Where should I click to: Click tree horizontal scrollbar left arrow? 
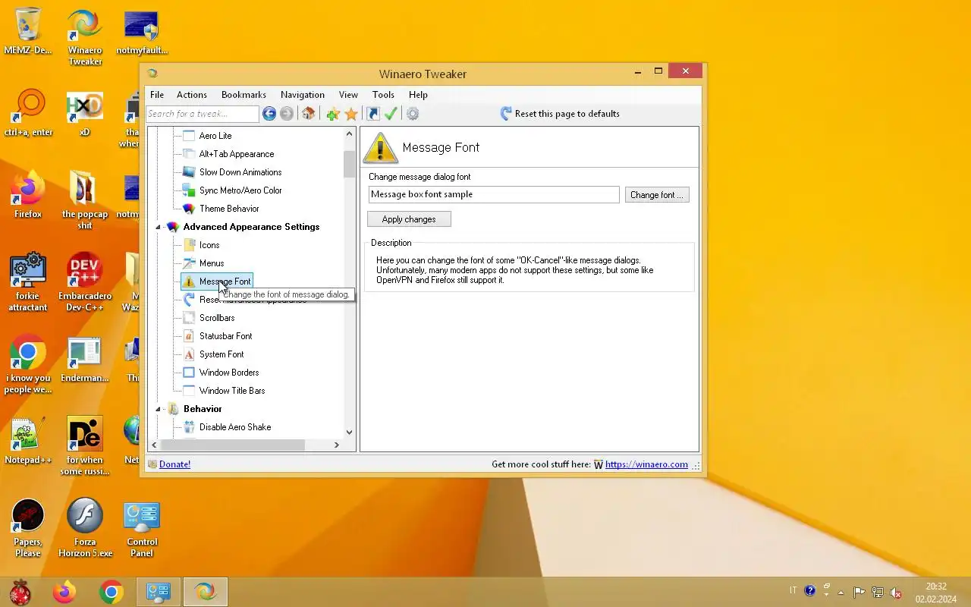(x=155, y=445)
